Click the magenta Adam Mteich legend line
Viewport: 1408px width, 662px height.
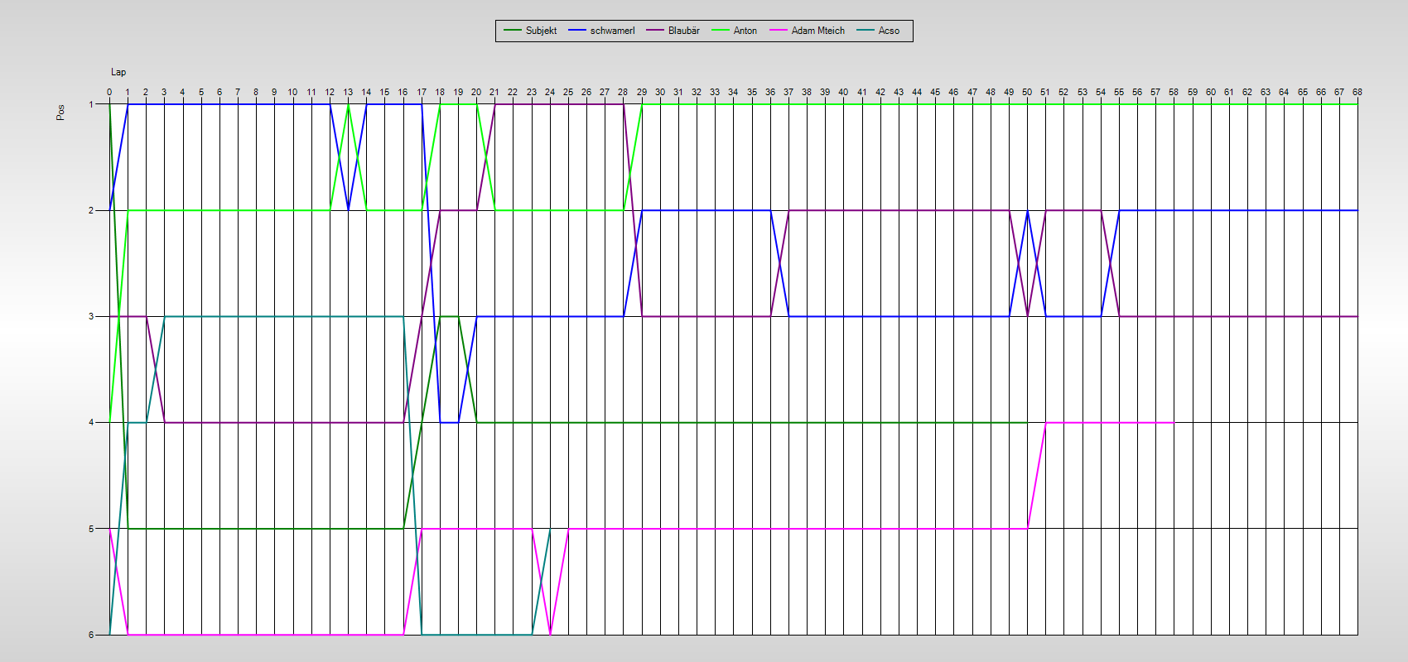pyautogui.click(x=778, y=31)
